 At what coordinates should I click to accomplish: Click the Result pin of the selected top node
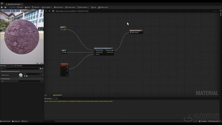point(64,29)
